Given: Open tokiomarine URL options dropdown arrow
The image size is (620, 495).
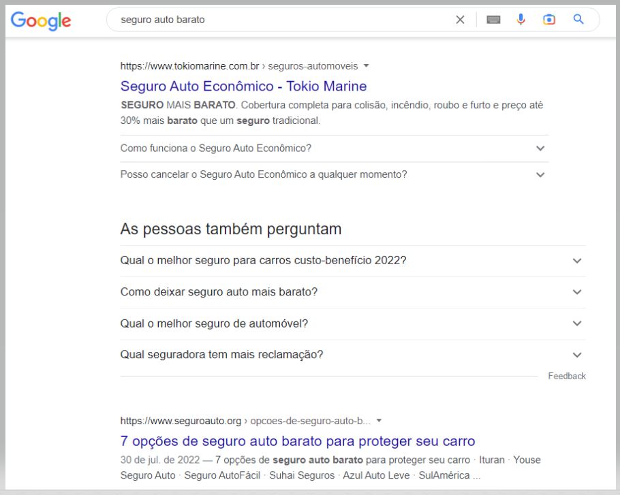Looking at the screenshot, I should (x=366, y=65).
